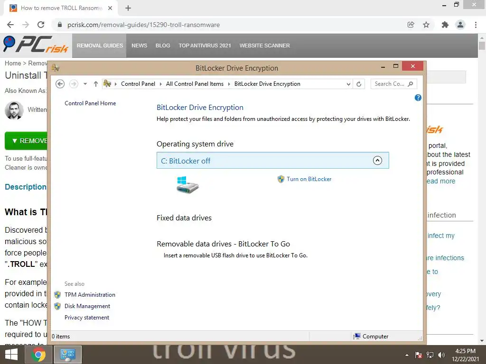Open the Windows Start button
This screenshot has width=486, height=364.
click(11, 355)
